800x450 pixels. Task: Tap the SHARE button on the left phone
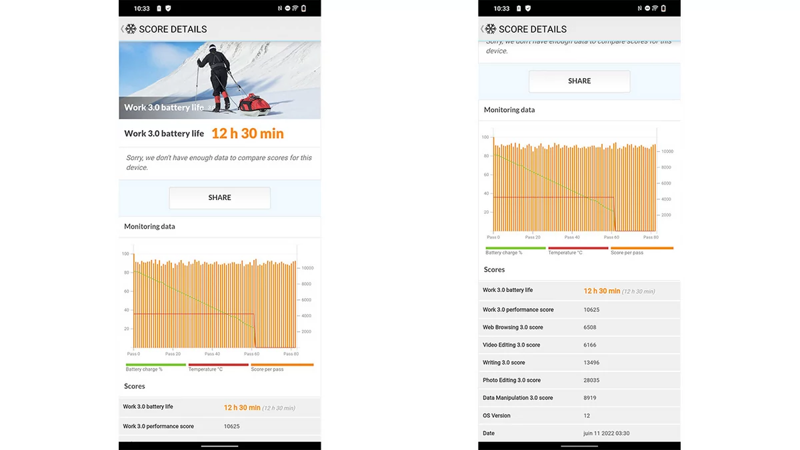click(x=219, y=198)
